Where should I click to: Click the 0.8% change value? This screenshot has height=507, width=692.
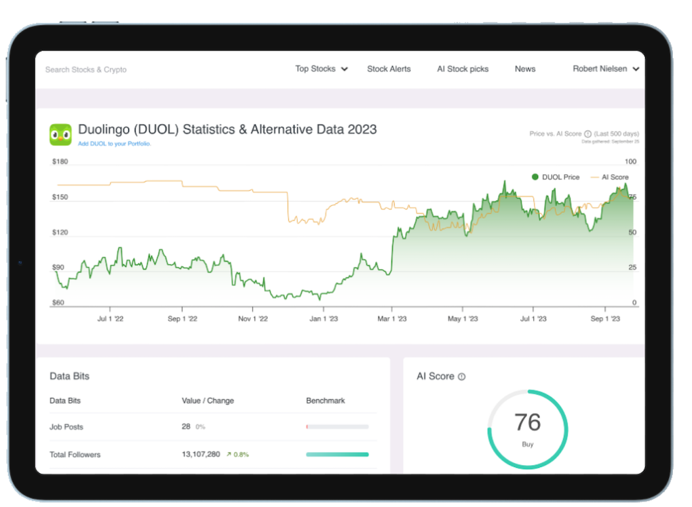[241, 455]
